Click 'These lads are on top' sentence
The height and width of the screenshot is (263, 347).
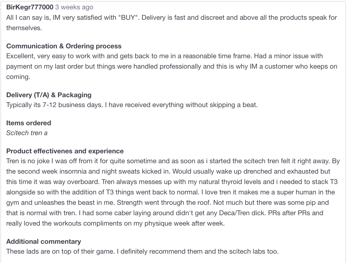point(60,251)
